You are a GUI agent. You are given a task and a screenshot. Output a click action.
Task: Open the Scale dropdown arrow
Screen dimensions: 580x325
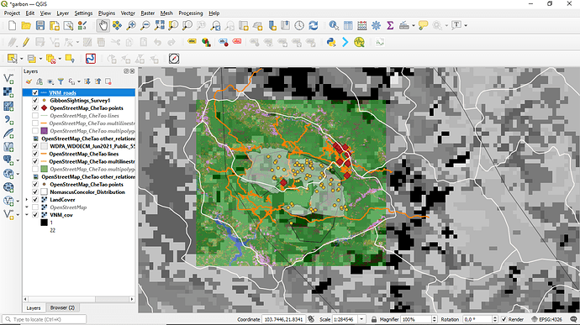(x=361, y=319)
